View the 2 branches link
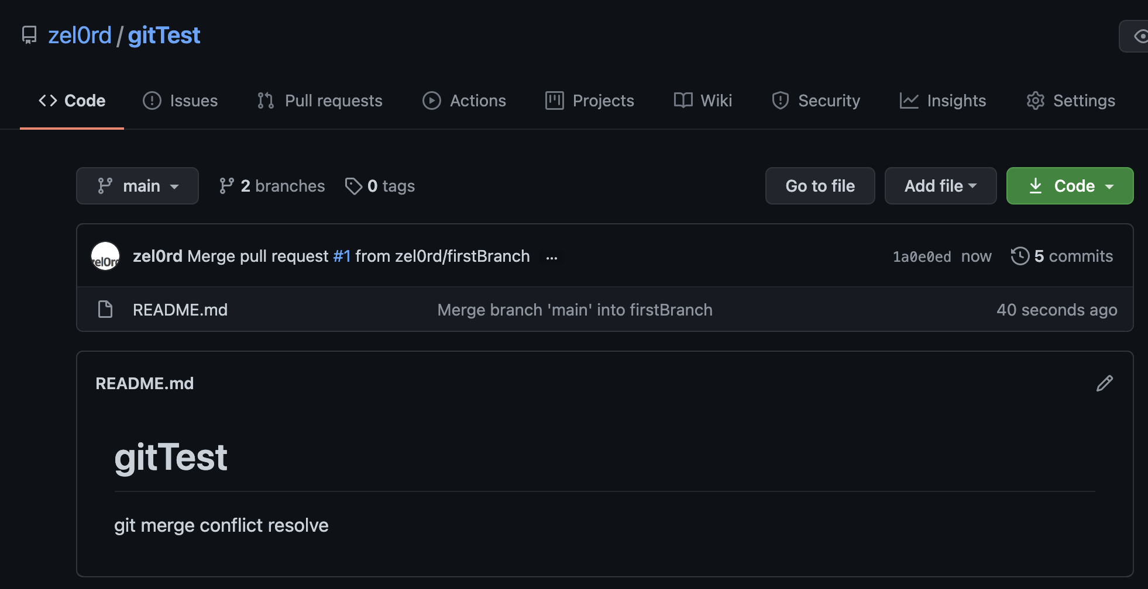1148x589 pixels. (x=271, y=186)
